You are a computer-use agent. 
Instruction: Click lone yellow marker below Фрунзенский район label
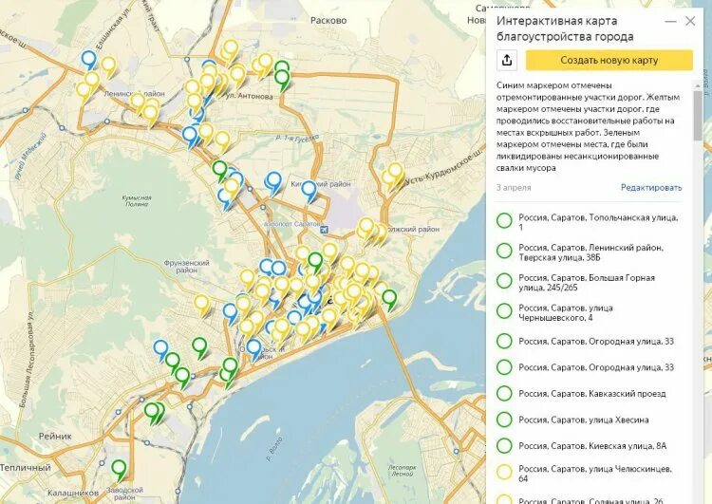click(x=201, y=305)
